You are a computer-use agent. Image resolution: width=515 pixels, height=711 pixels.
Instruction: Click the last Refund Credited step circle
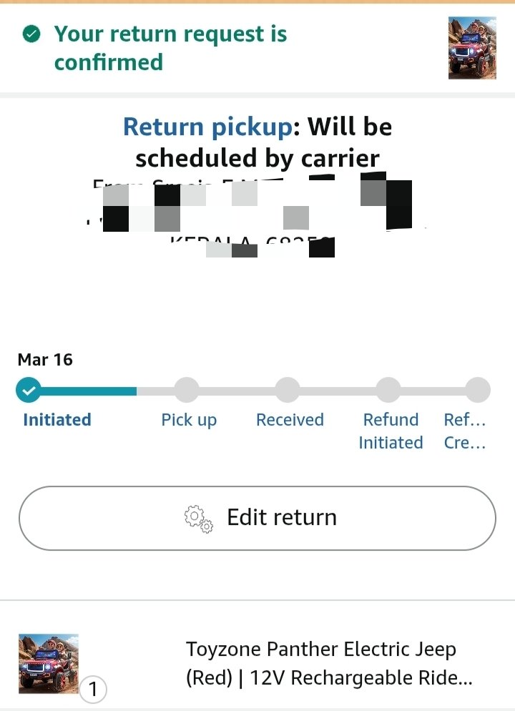coord(477,391)
